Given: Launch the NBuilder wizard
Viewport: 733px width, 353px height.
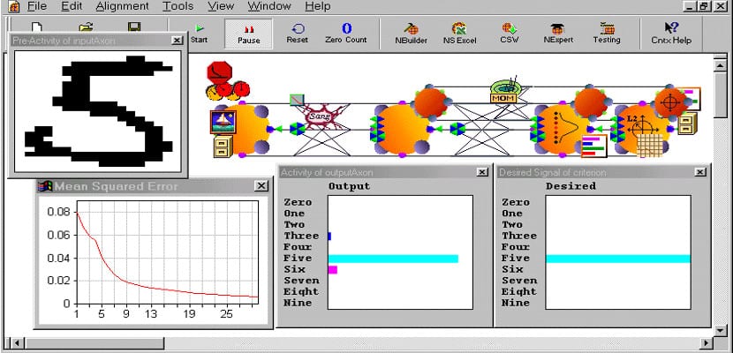Looking at the screenshot, I should (x=411, y=34).
